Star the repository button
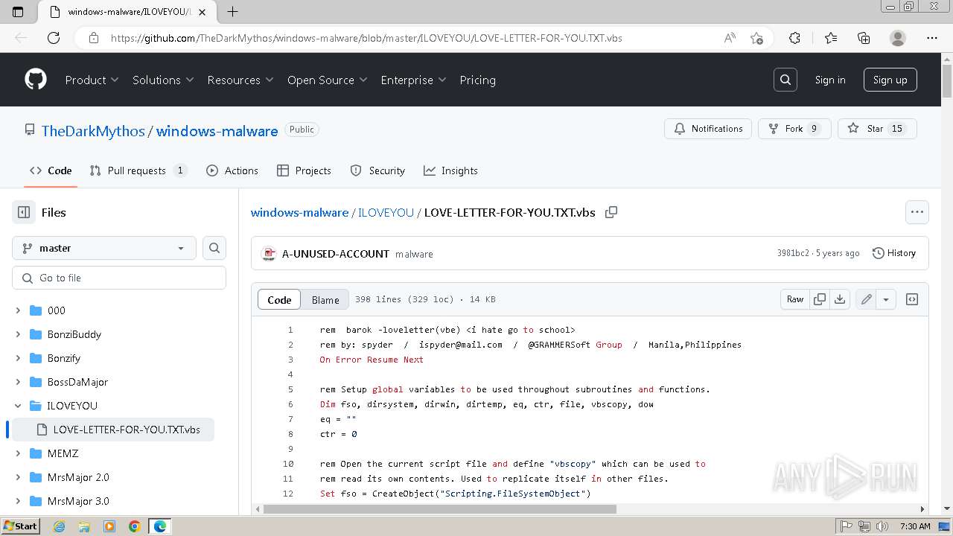The height and width of the screenshot is (536, 953). click(877, 129)
